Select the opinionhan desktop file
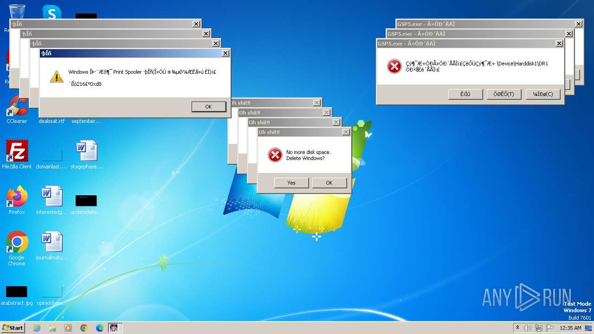594x334 pixels. tap(52, 296)
